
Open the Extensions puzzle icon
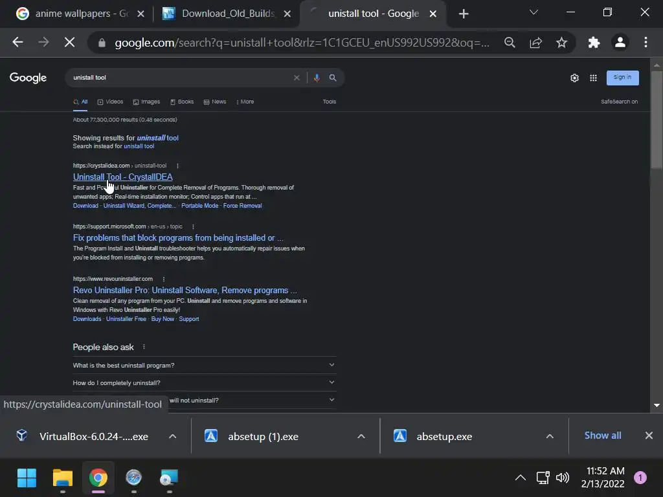coord(594,42)
